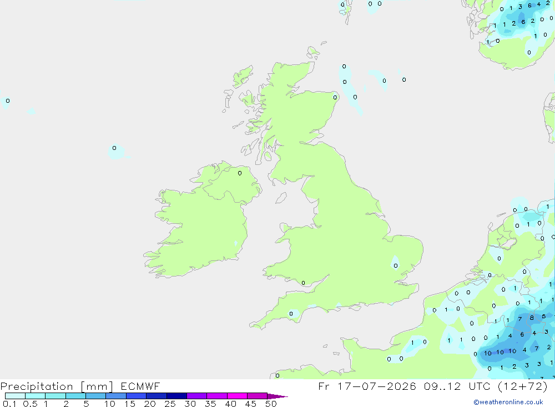This screenshot has width=555, height=407.
Task: Click the '15' legend scale label
Action: pyautogui.click(x=130, y=404)
